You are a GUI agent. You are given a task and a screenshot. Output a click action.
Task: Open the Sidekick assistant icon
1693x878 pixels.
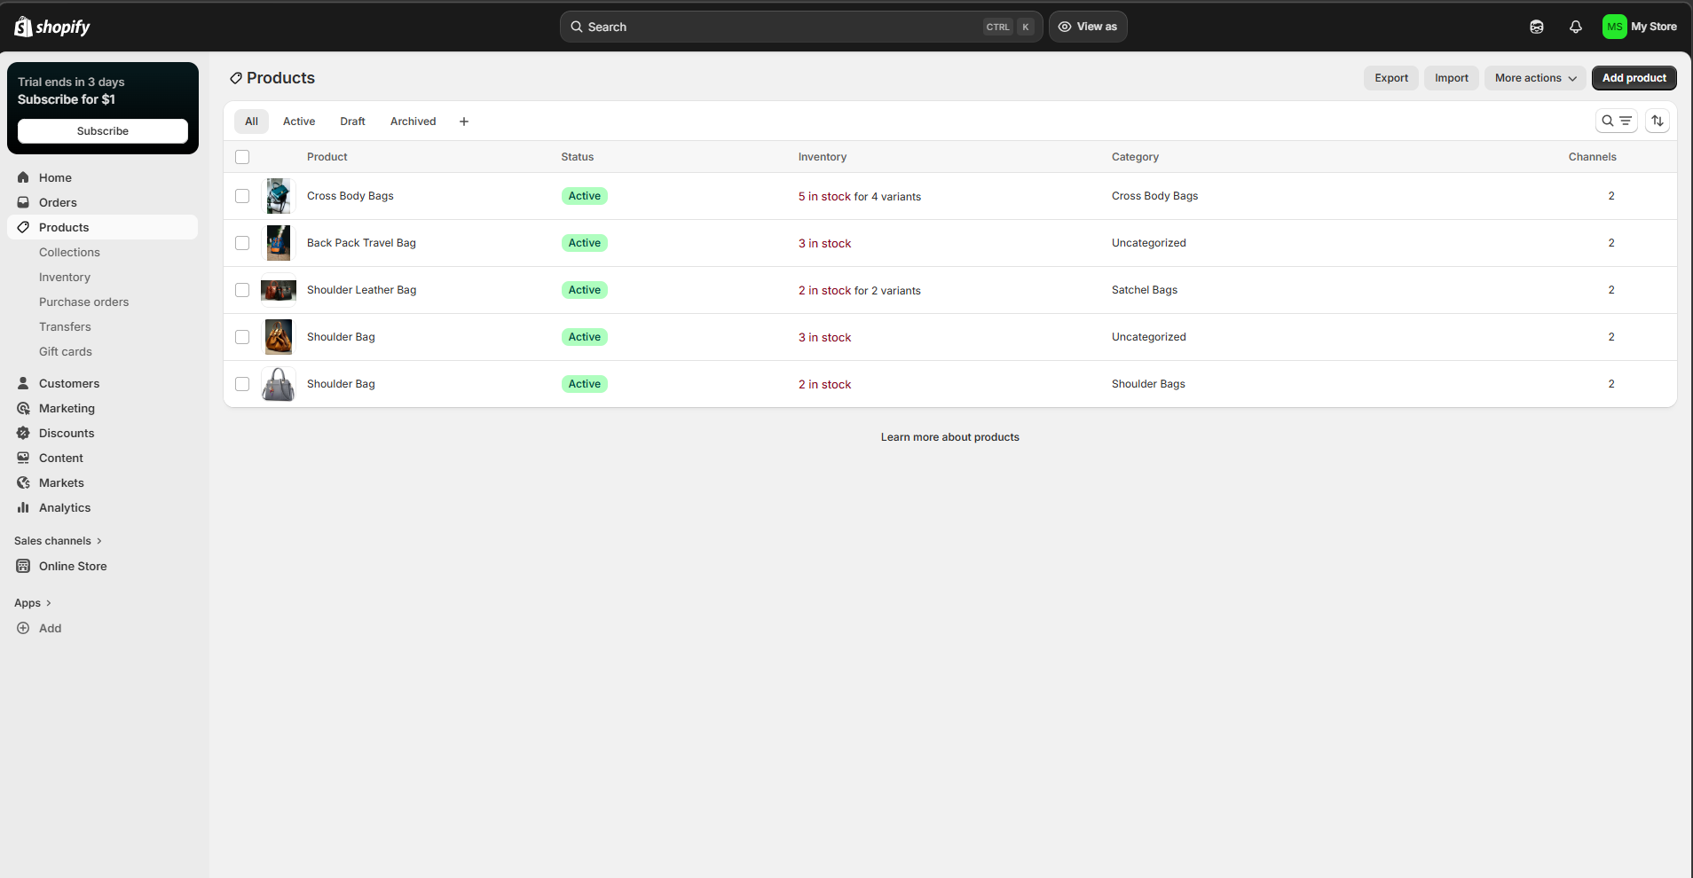coord(1537,27)
